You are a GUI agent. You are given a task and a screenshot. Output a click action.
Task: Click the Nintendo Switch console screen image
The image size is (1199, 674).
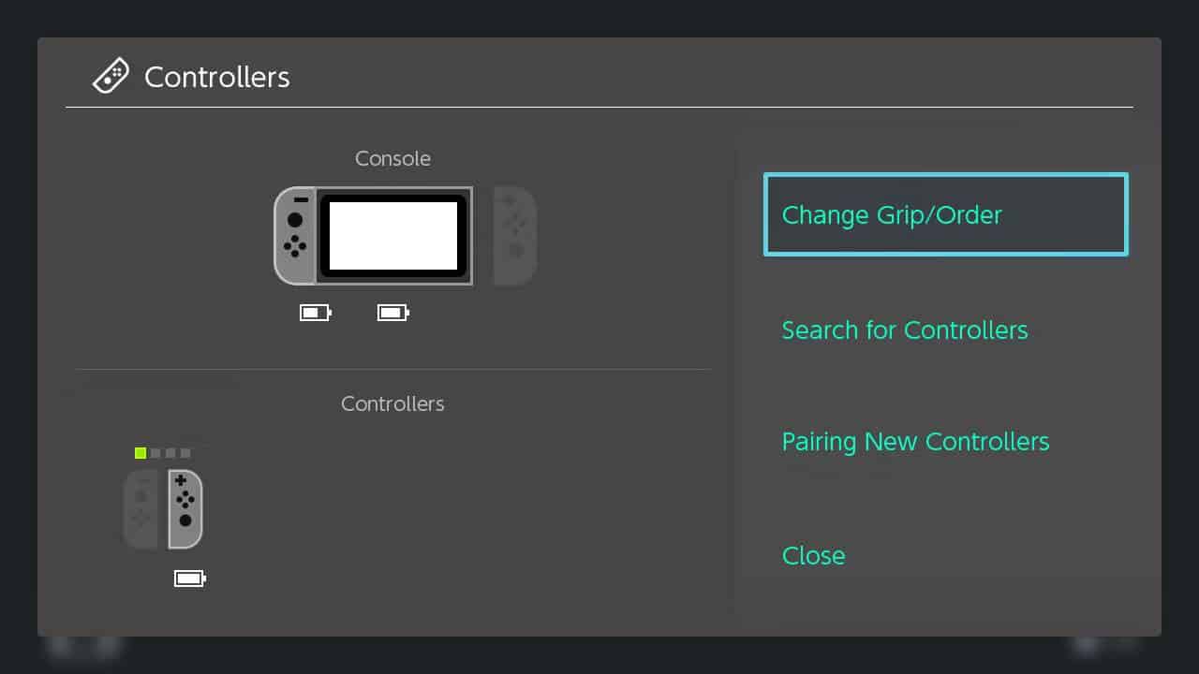tap(392, 236)
